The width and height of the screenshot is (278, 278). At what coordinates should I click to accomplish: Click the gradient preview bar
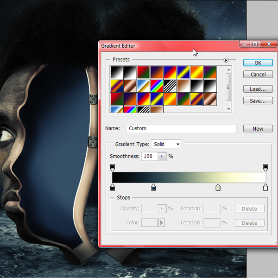[189, 177]
